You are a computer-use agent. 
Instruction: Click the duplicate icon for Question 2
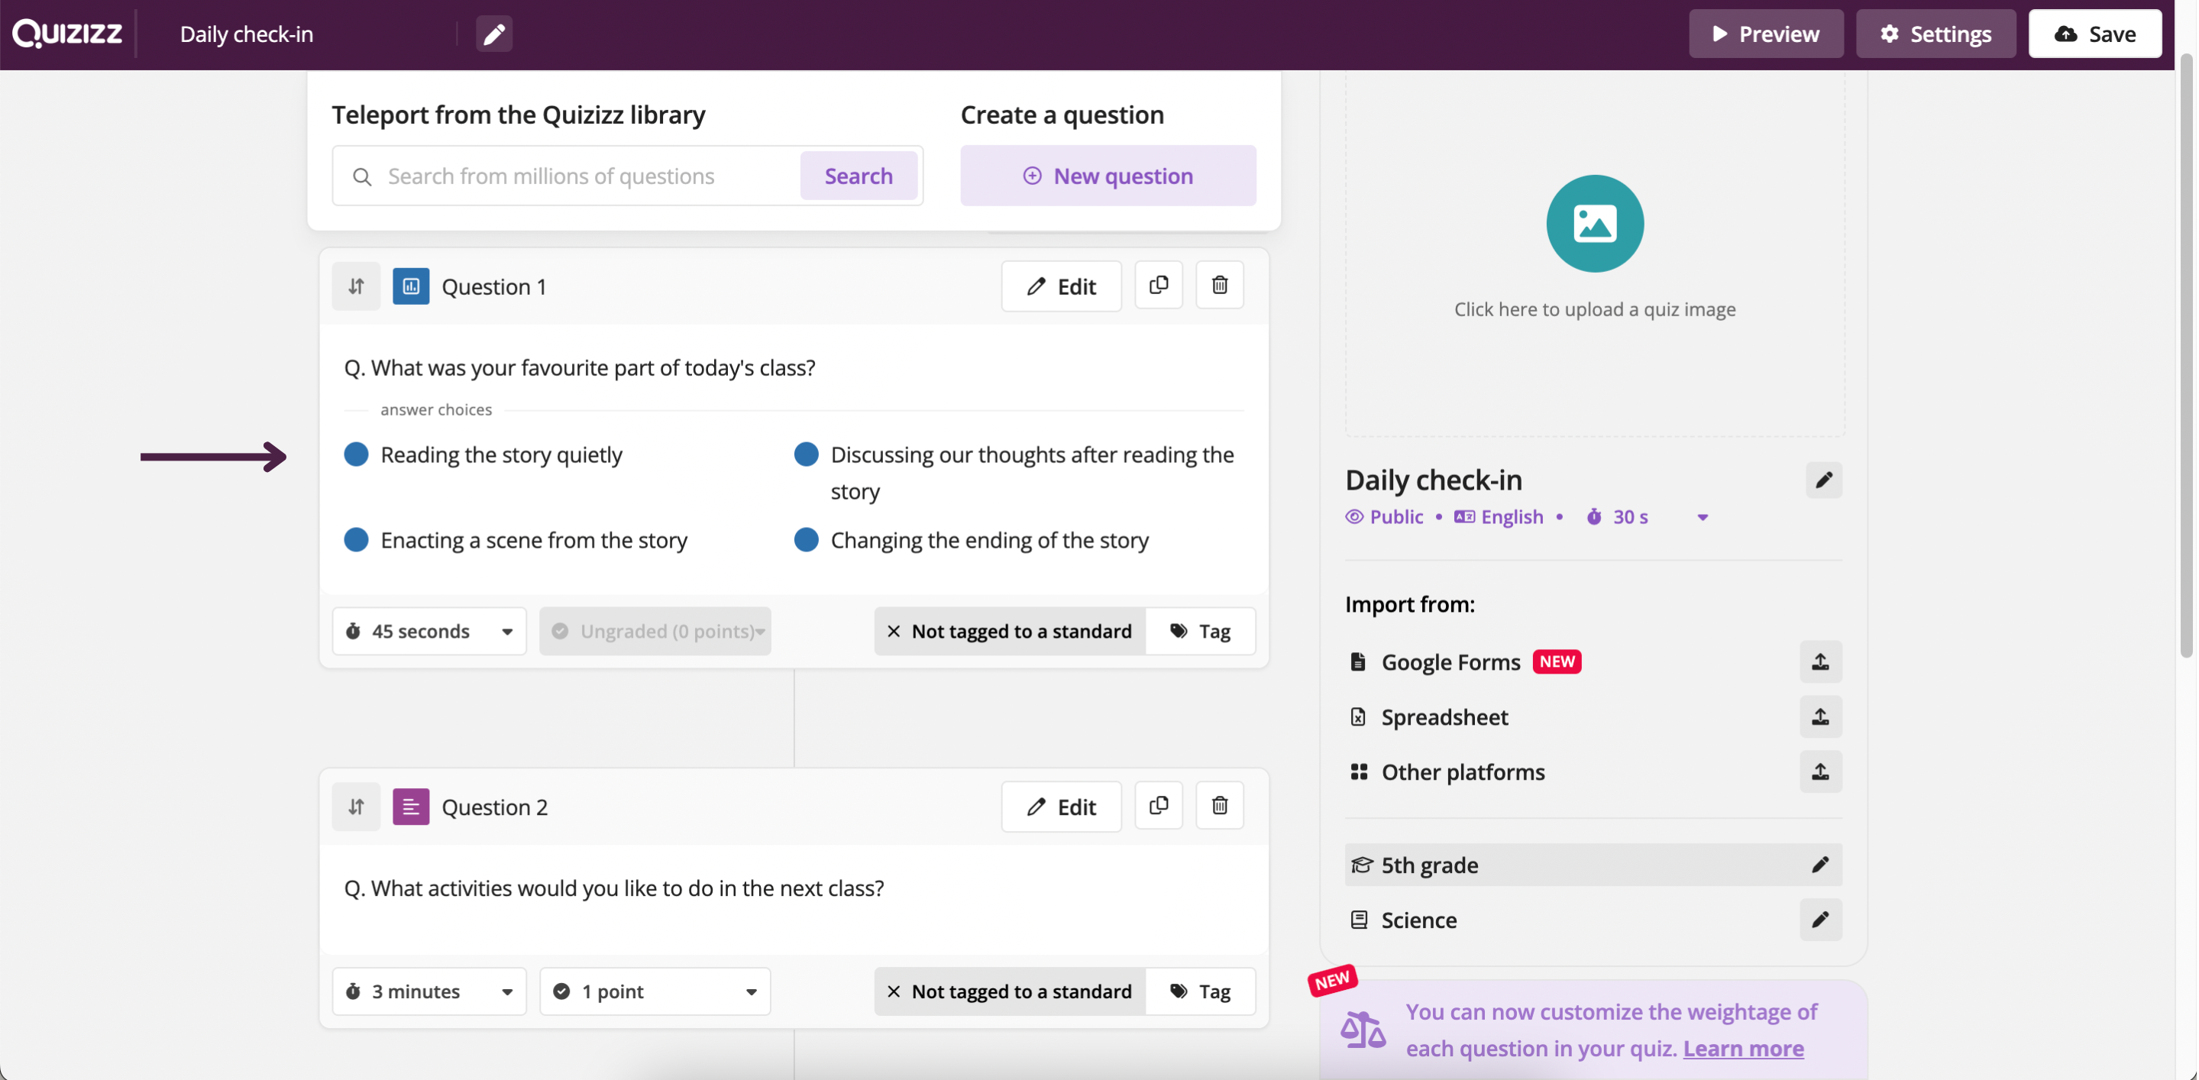point(1159,805)
